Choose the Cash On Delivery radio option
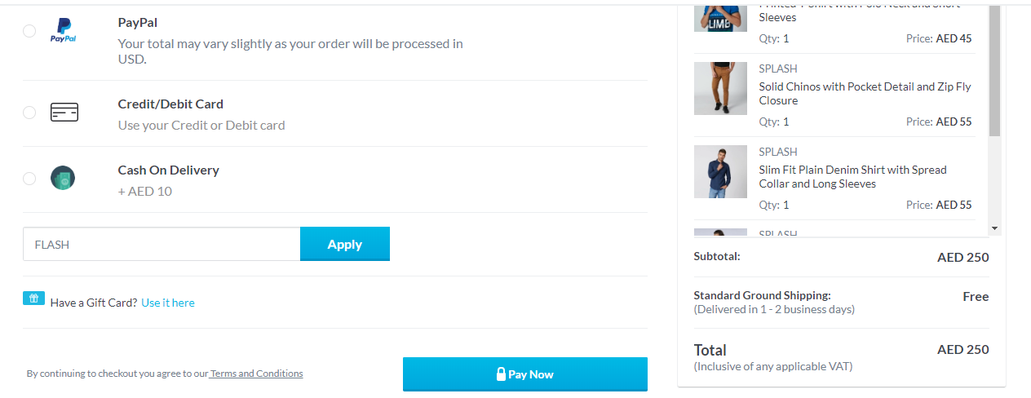The height and width of the screenshot is (398, 1031). click(x=29, y=179)
